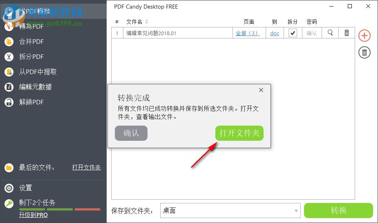The width and height of the screenshot is (378, 223).
Task: Open sidebar 打开文件夹 link
Action: tap(87, 167)
